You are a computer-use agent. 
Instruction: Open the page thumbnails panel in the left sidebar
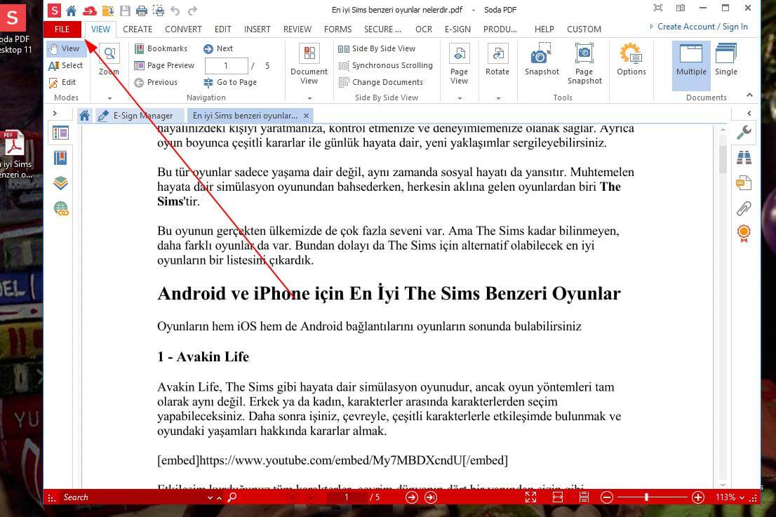click(x=60, y=133)
